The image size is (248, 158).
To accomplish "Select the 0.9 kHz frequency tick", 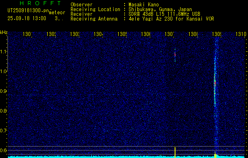I will coord(4,91).
